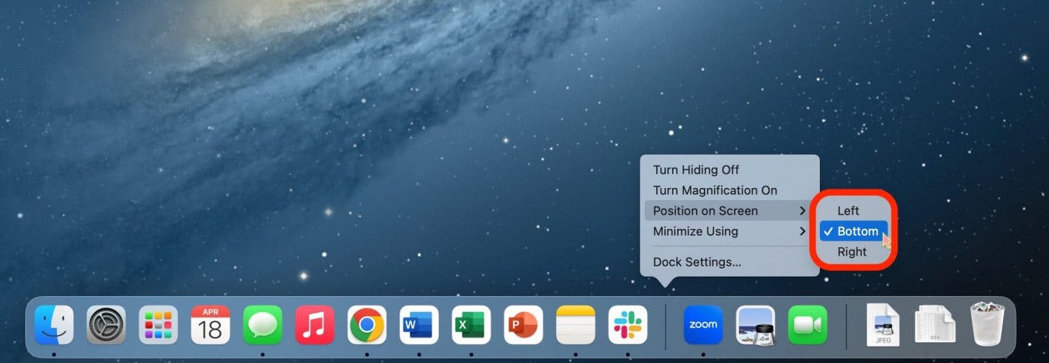
Task: Open Dock Settings… from context menu
Action: [x=697, y=262]
